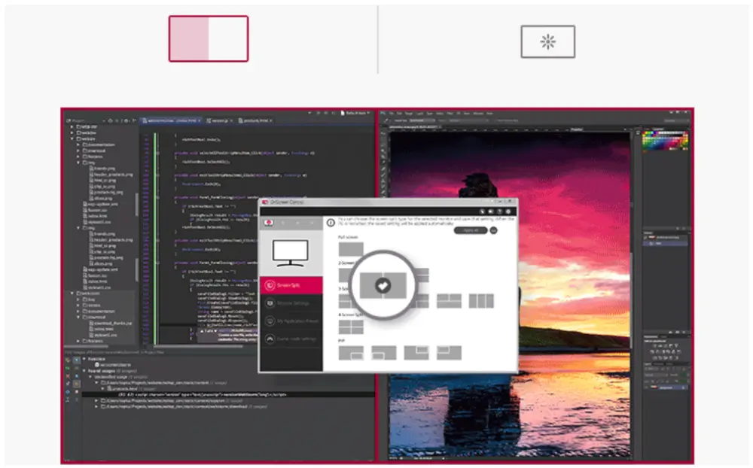Open Photoshop's Layer menu
The image size is (753, 468).
pyautogui.click(x=419, y=114)
